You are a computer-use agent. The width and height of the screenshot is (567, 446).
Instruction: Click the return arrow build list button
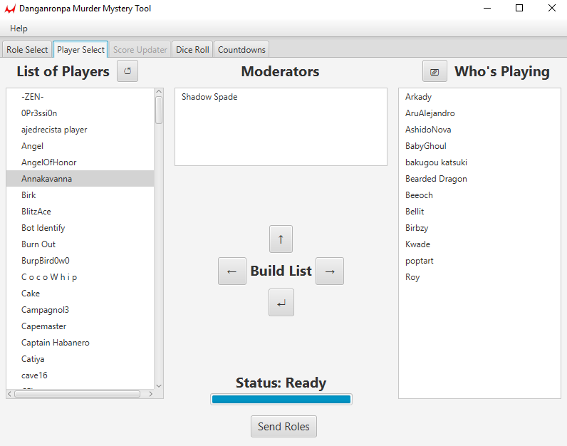click(x=281, y=303)
